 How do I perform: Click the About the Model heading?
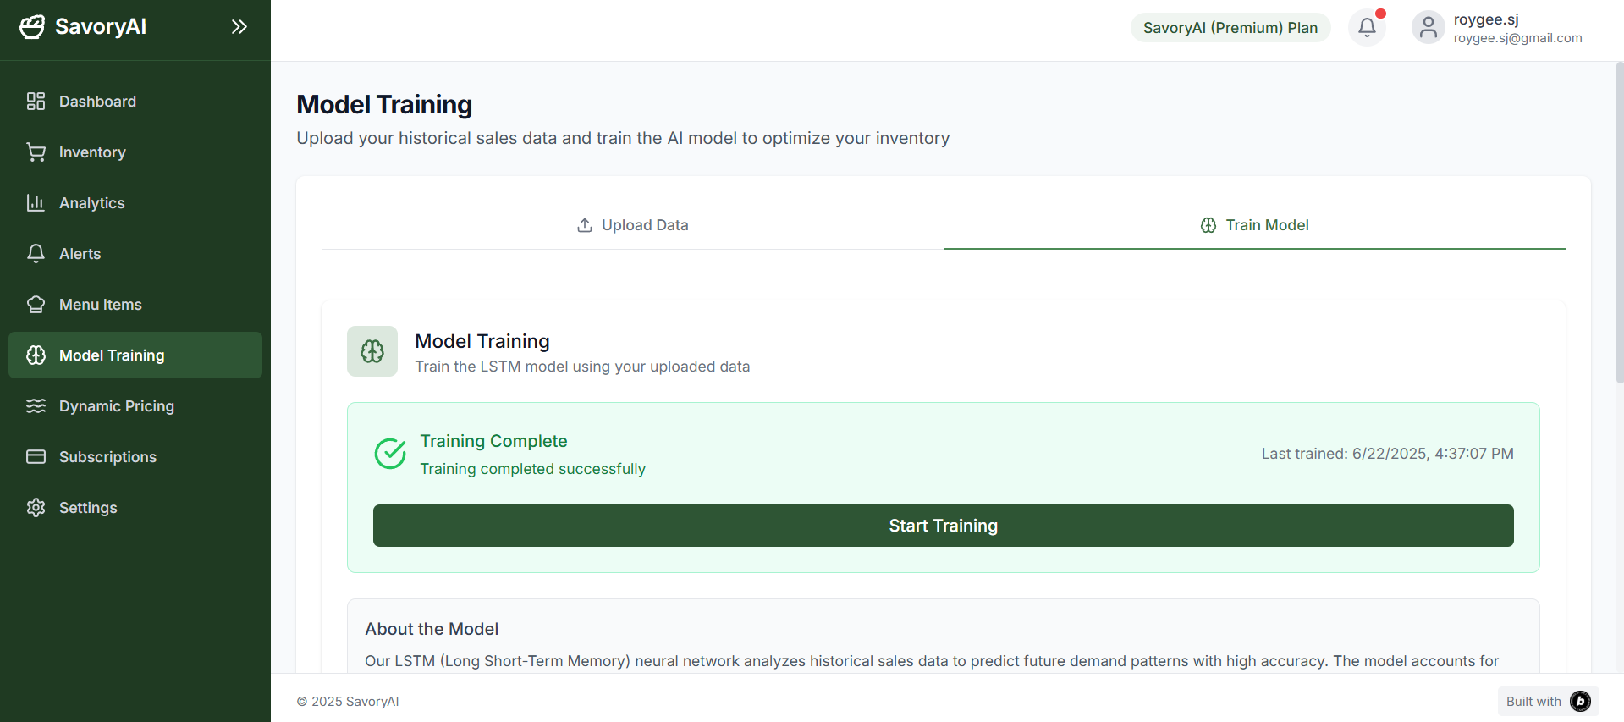[x=432, y=629]
